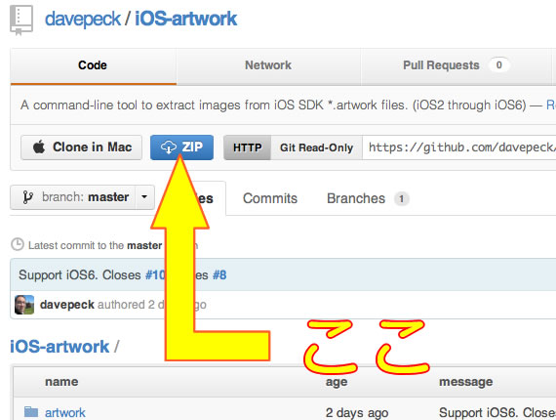Open the Pull Requests tab
The width and height of the screenshot is (556, 420).
point(456,65)
